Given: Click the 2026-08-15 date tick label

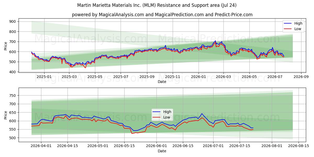Looking at the screenshot, I should pyautogui.click(x=299, y=146).
